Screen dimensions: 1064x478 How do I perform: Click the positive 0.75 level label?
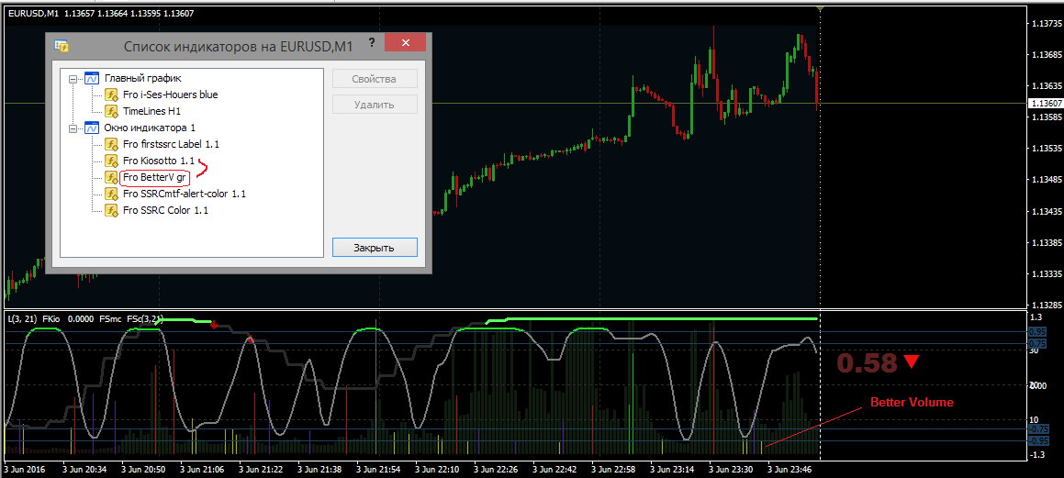pyautogui.click(x=1037, y=344)
